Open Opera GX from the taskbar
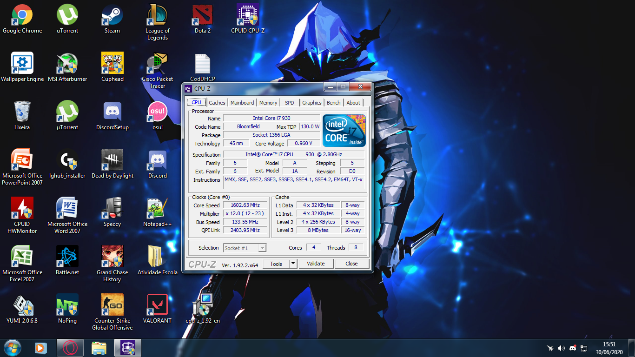This screenshot has height=357, width=635. tap(70, 348)
